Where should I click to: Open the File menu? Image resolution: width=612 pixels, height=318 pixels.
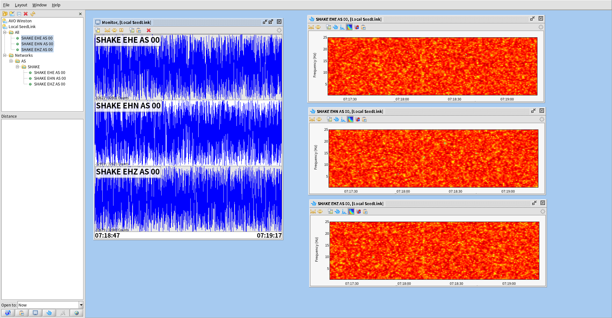(6, 5)
